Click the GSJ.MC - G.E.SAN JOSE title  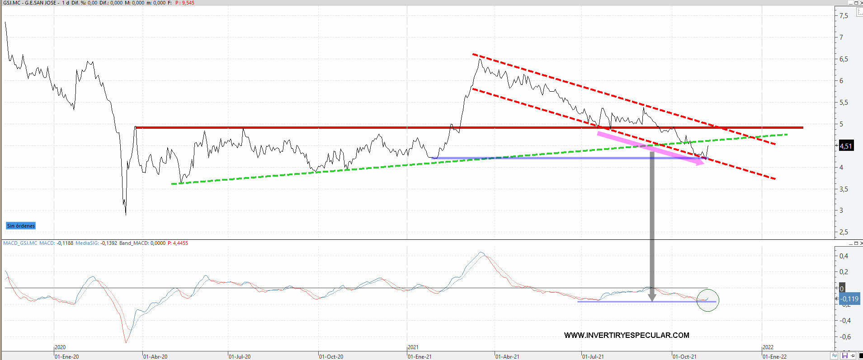[30, 3]
